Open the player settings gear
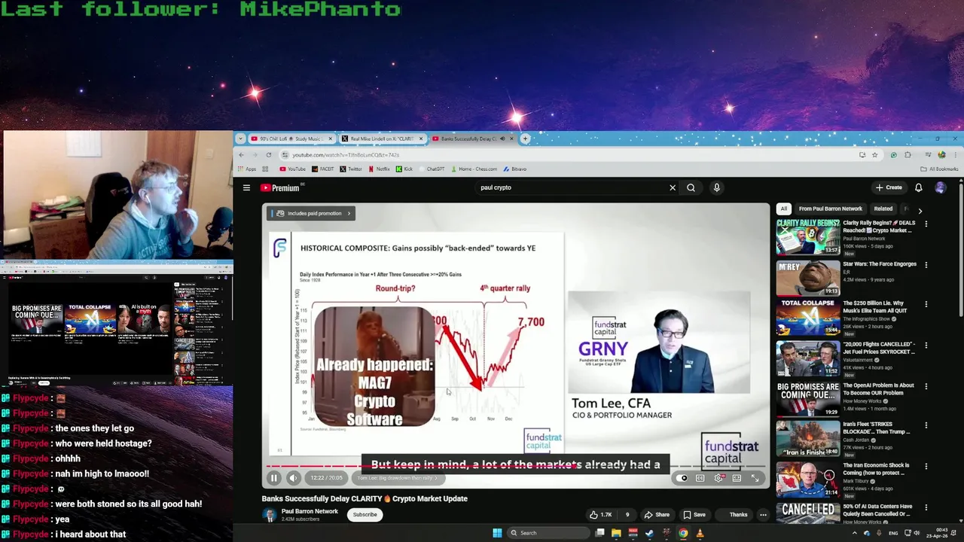Screen dimensions: 964x542 [x=718, y=478]
